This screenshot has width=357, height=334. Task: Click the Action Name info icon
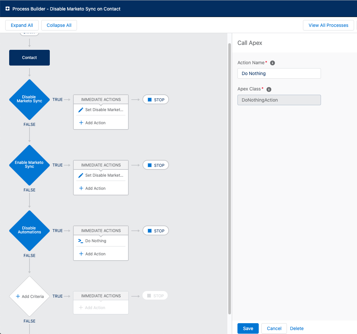click(272, 63)
